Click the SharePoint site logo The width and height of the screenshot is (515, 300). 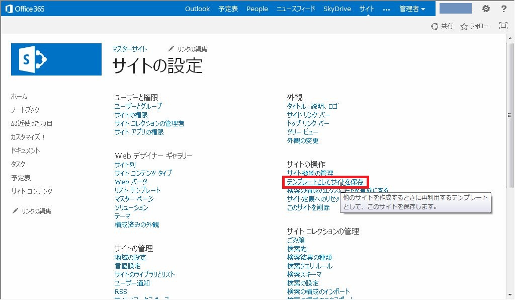click(56, 59)
